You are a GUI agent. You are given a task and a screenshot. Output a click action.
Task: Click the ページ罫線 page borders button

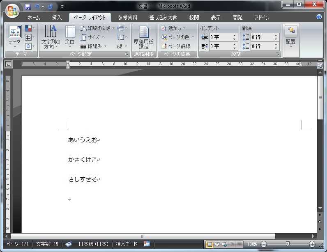click(x=176, y=46)
